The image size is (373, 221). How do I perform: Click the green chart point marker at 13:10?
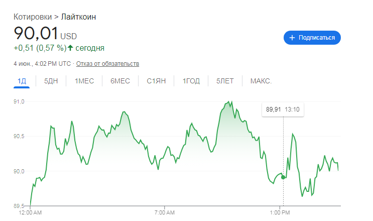tap(283, 177)
